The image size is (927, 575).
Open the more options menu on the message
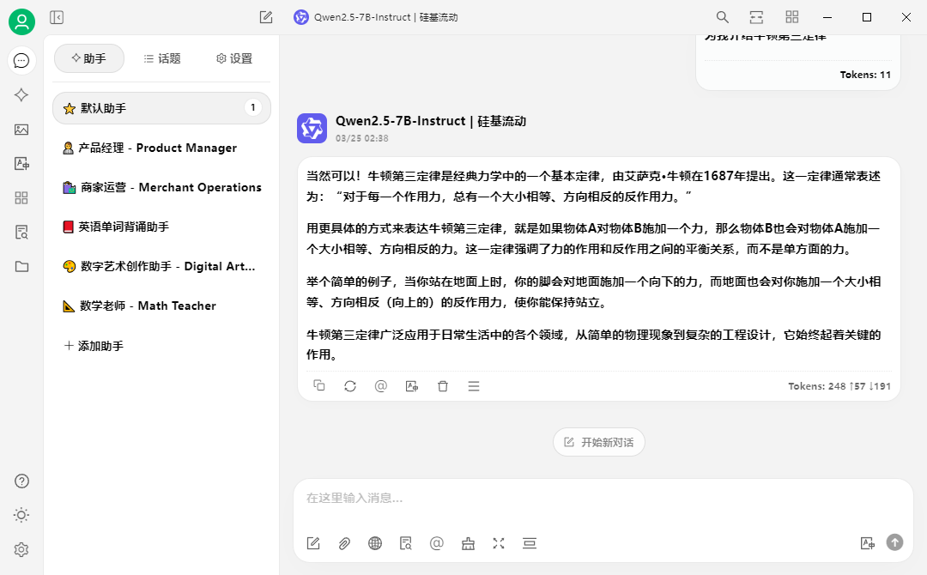coord(474,386)
